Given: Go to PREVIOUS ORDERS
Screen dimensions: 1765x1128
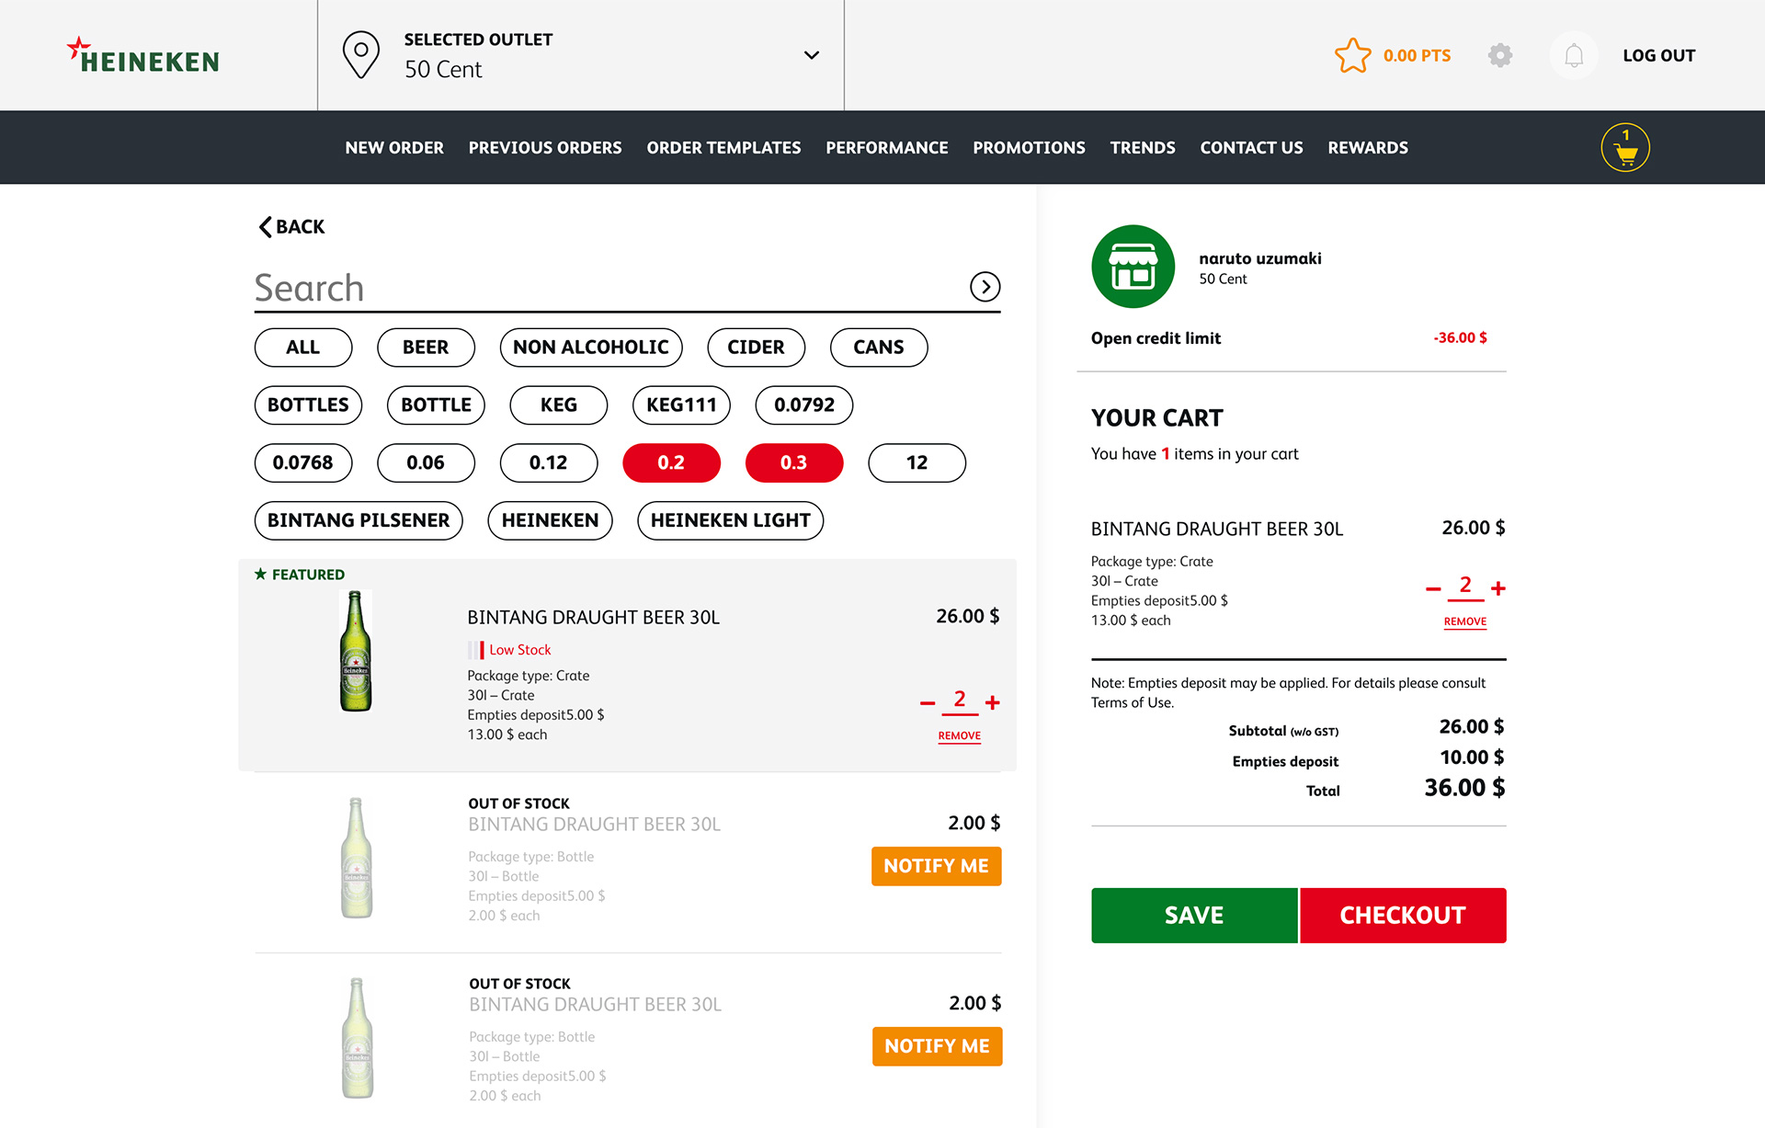Looking at the screenshot, I should (545, 148).
